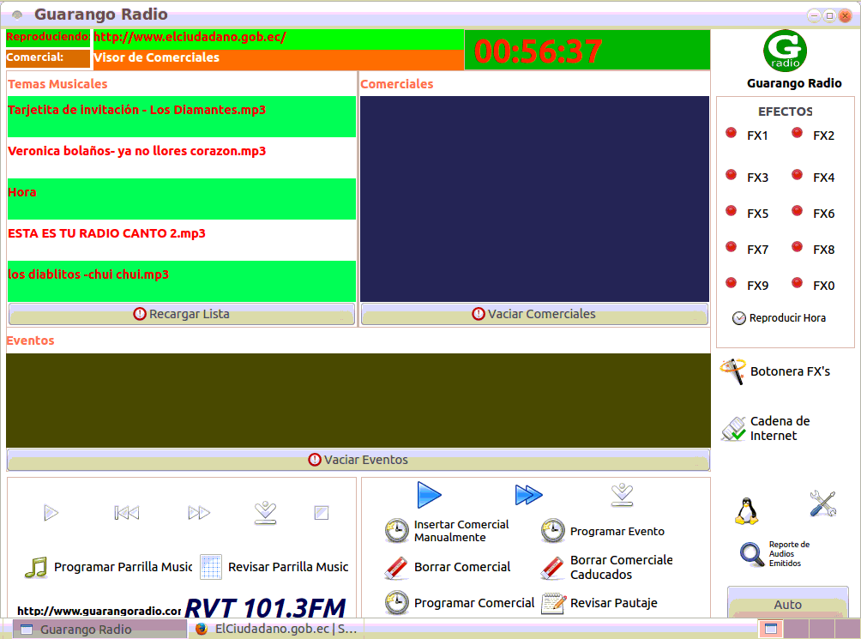Open Programar Evento
The image size is (861, 639).
[x=602, y=531]
